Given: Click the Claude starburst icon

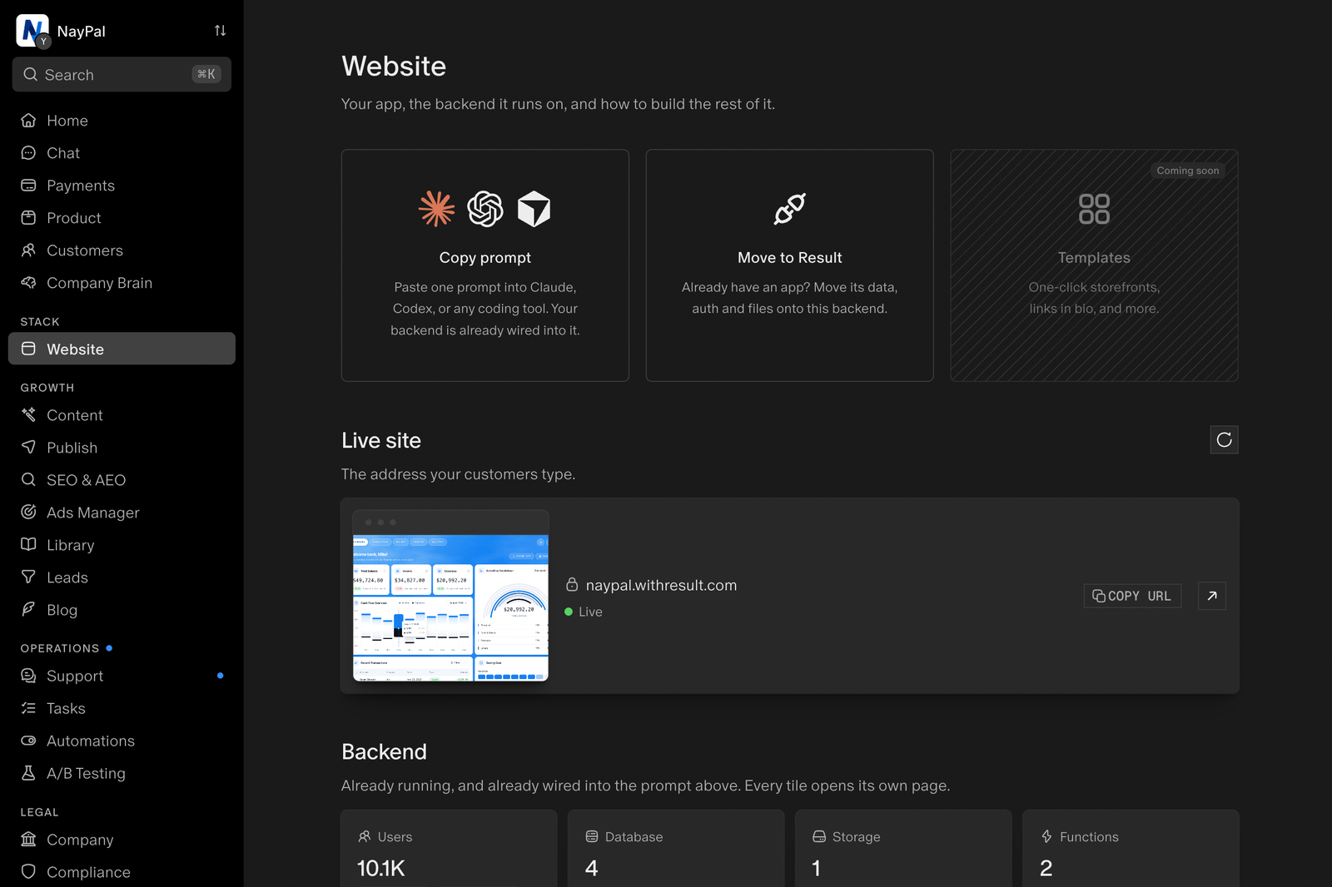Looking at the screenshot, I should [x=437, y=209].
